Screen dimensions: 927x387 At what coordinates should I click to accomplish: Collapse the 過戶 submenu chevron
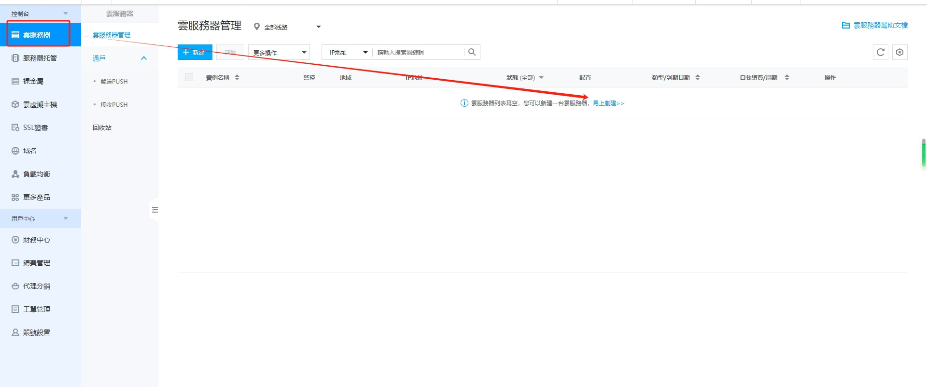[143, 58]
